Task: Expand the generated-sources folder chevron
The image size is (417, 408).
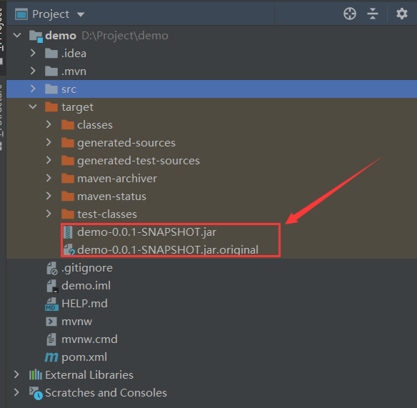Action: click(x=49, y=142)
